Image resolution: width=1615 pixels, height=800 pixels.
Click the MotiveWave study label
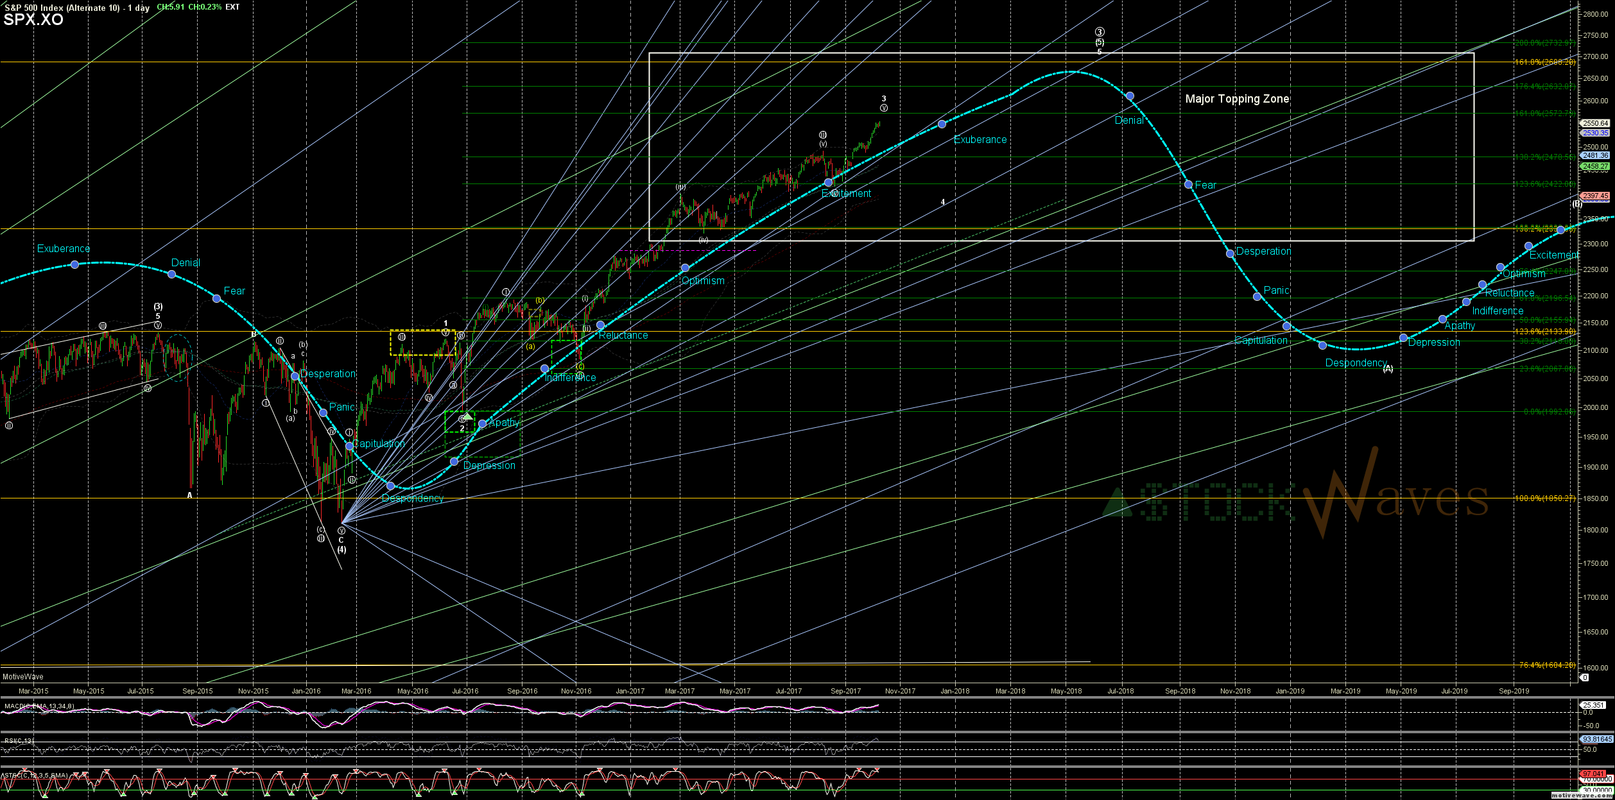point(23,677)
